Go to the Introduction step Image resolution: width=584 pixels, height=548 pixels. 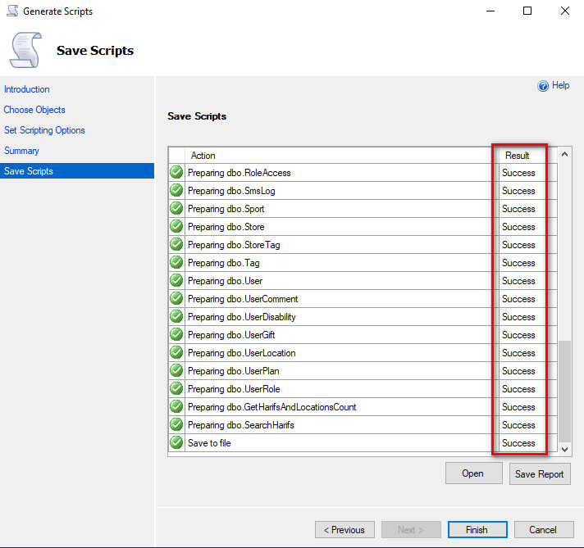click(27, 89)
